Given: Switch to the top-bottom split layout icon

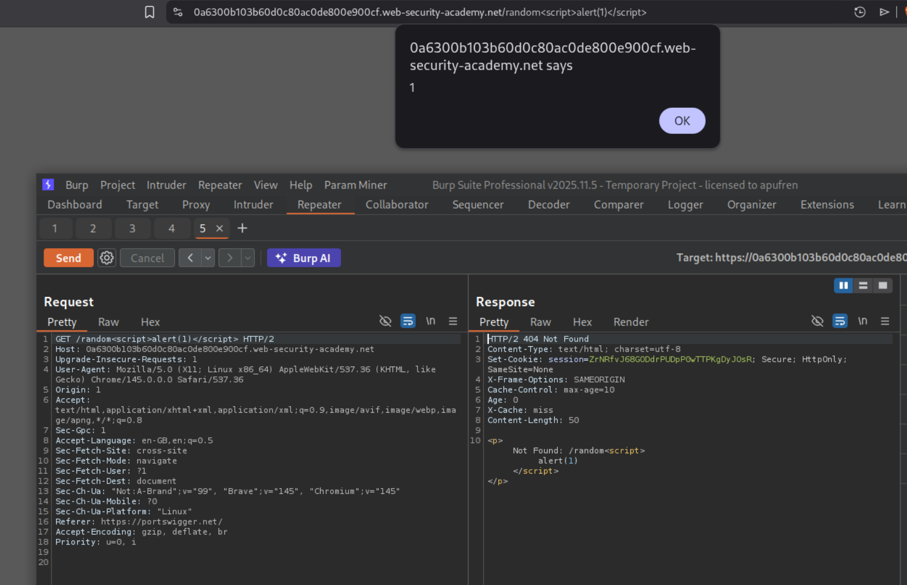Looking at the screenshot, I should point(863,285).
